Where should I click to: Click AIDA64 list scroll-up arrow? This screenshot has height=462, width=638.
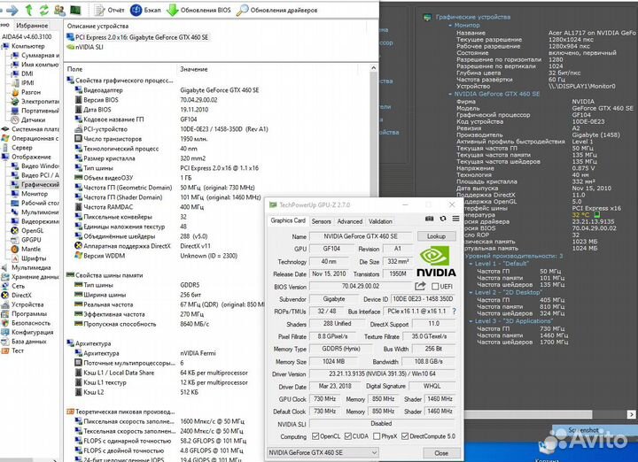(x=374, y=68)
